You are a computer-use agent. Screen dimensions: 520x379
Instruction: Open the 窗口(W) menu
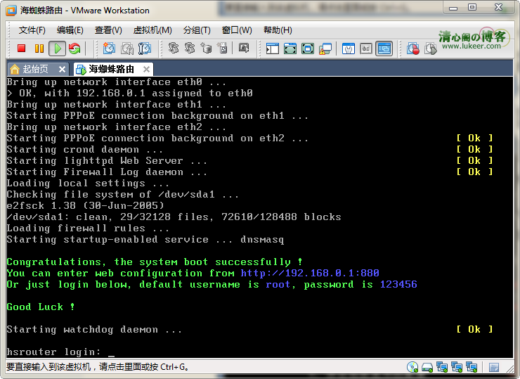[x=237, y=30]
